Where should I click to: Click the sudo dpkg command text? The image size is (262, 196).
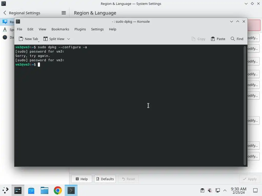coord(62,47)
